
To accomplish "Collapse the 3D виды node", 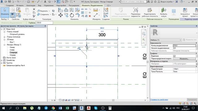I will pyautogui.click(x=4, y=39).
